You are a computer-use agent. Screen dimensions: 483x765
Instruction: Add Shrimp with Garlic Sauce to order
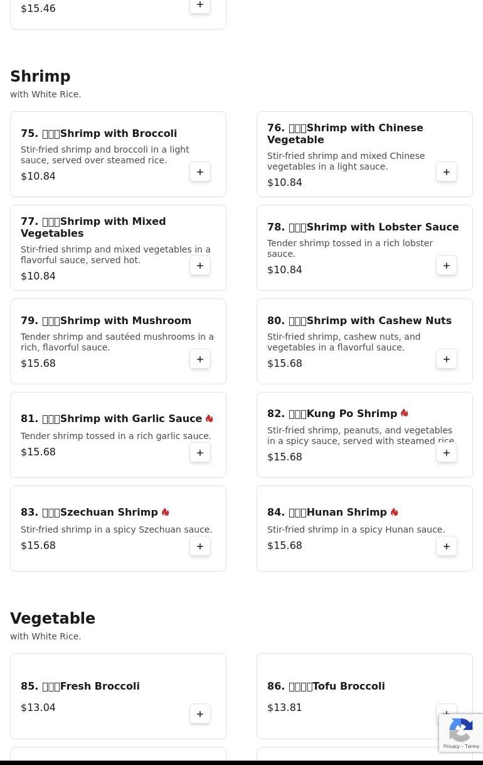click(200, 453)
